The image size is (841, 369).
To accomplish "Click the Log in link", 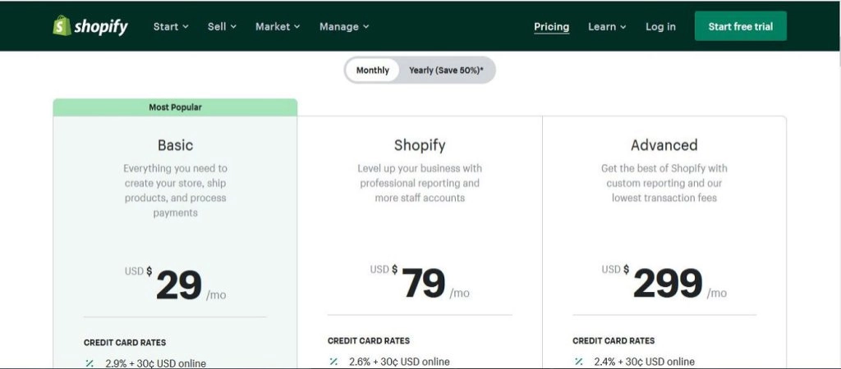I will [660, 26].
